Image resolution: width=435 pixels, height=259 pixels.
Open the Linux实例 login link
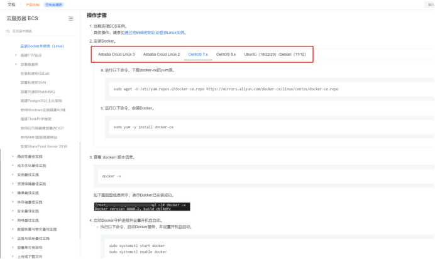(x=155, y=33)
